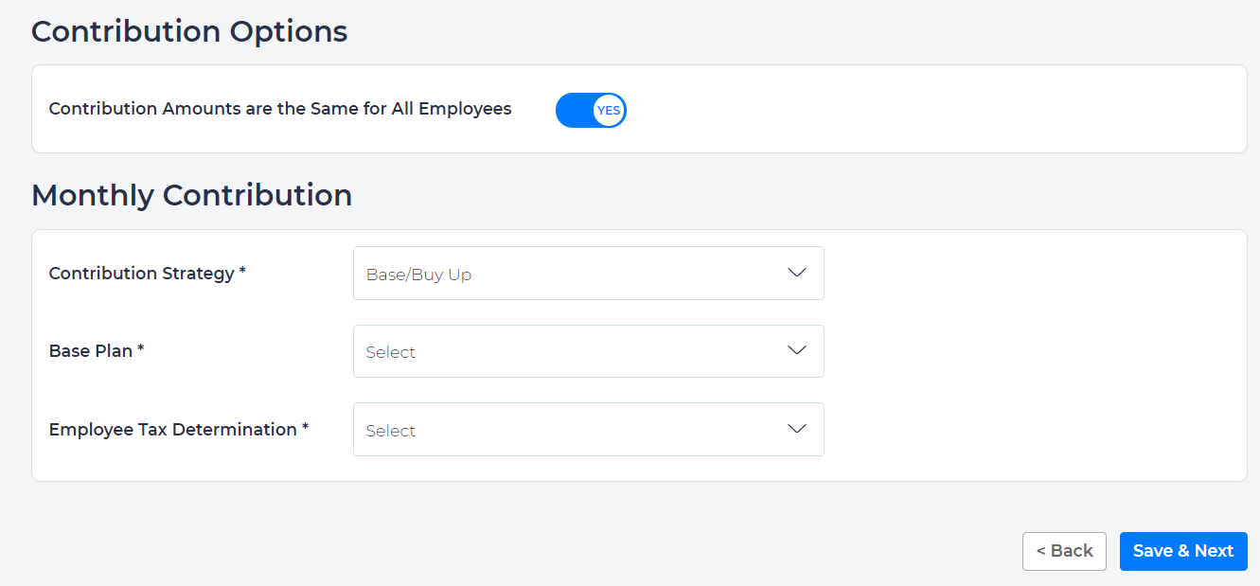
Task: Open the Base Plan dropdown
Action: click(588, 351)
